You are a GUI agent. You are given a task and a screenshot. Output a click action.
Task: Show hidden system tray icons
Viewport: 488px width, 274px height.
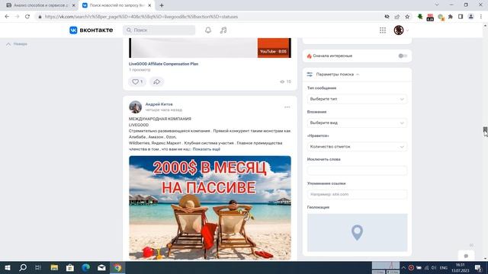point(403,268)
